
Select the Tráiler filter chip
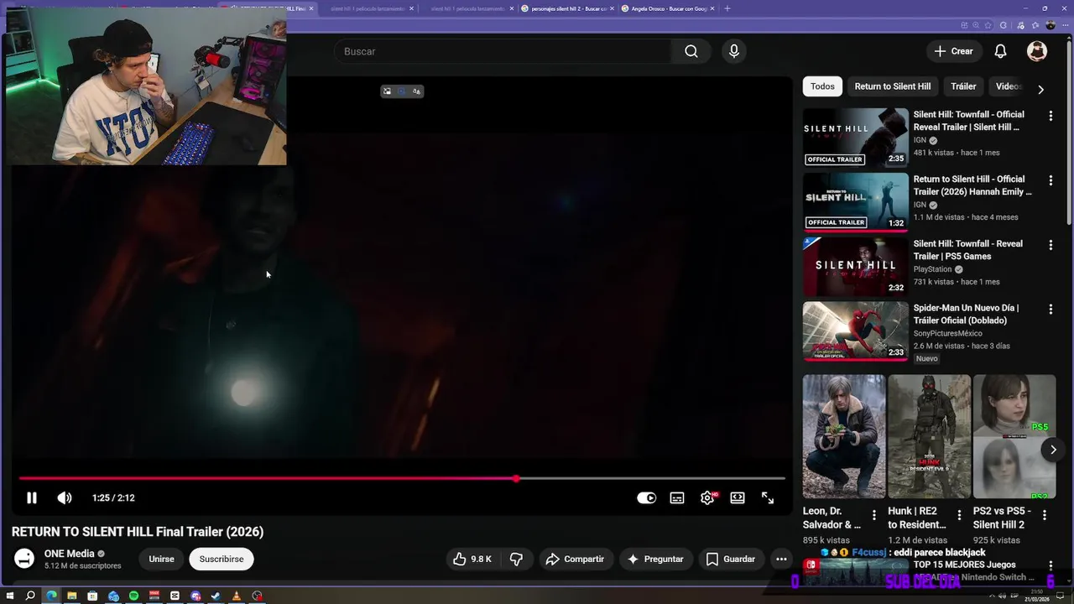click(963, 86)
